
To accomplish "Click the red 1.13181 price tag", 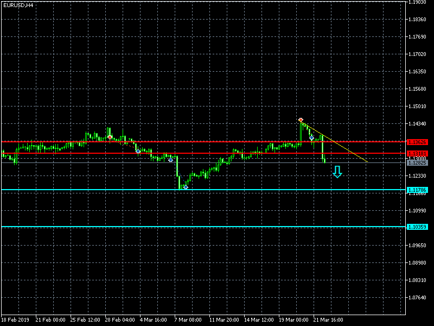I will pyautogui.click(x=417, y=154).
